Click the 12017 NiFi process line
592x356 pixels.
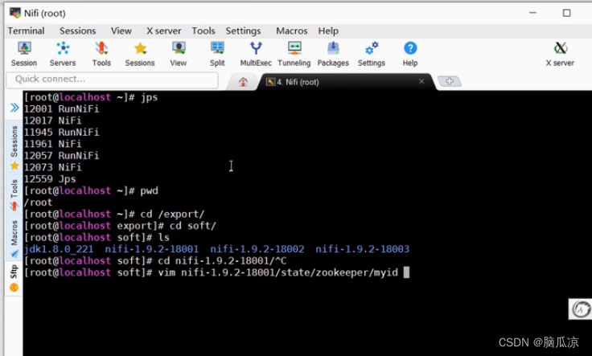[x=53, y=121]
